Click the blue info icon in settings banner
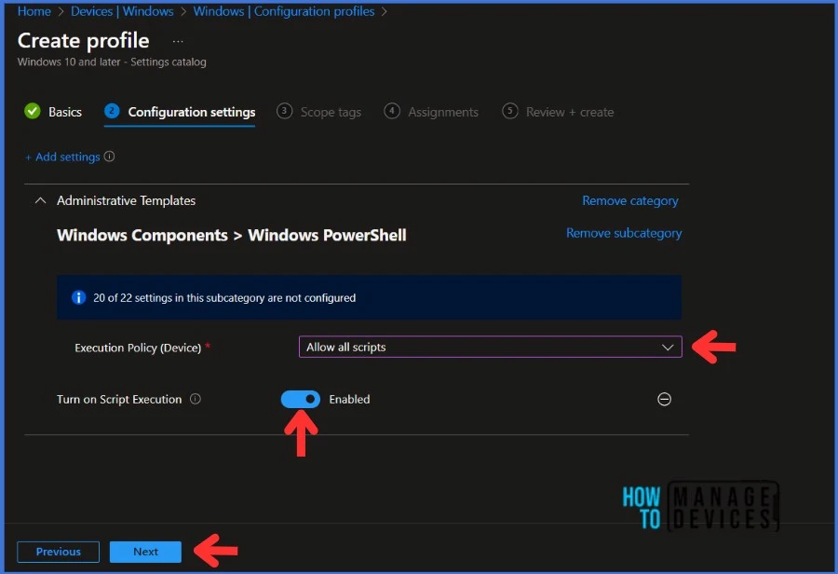838x574 pixels. (78, 297)
